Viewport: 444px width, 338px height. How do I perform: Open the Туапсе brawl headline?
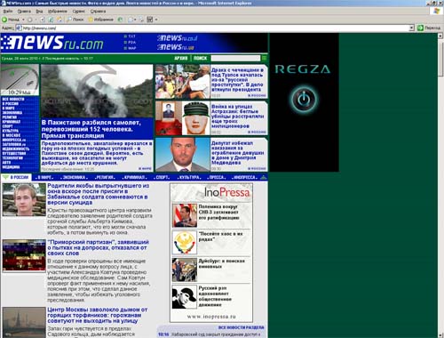click(237, 79)
